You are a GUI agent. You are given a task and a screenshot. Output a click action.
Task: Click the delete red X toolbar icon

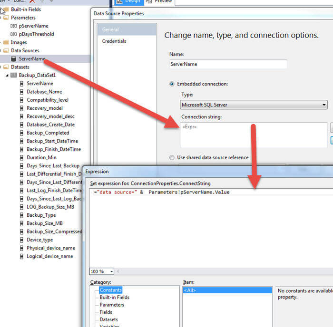32,1
